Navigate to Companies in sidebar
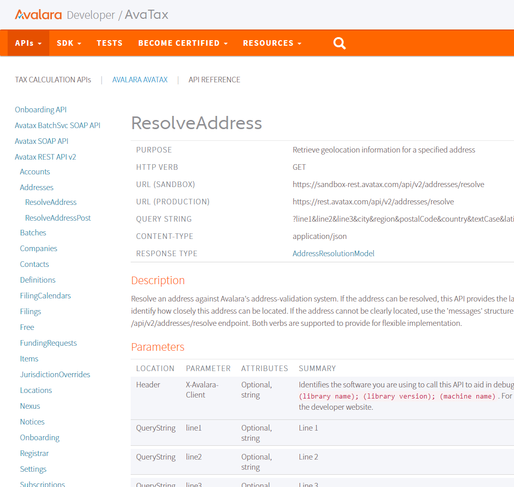The height and width of the screenshot is (487, 514). tap(39, 249)
